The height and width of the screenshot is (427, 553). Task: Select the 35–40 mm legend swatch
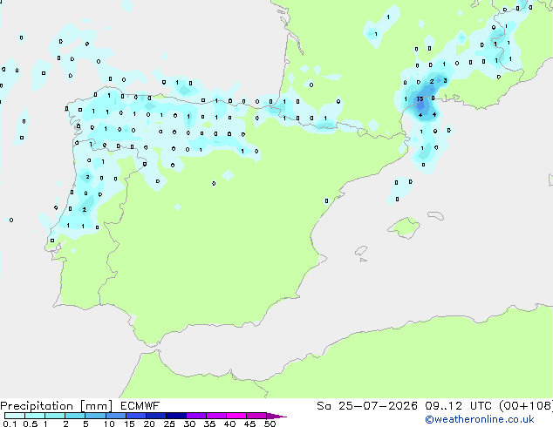point(215,416)
